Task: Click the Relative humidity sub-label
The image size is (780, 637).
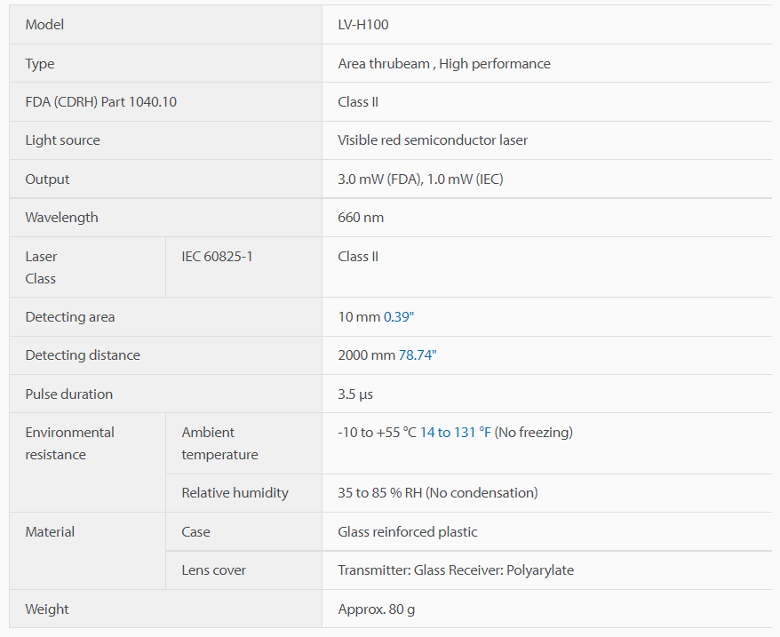Action: 235,493
